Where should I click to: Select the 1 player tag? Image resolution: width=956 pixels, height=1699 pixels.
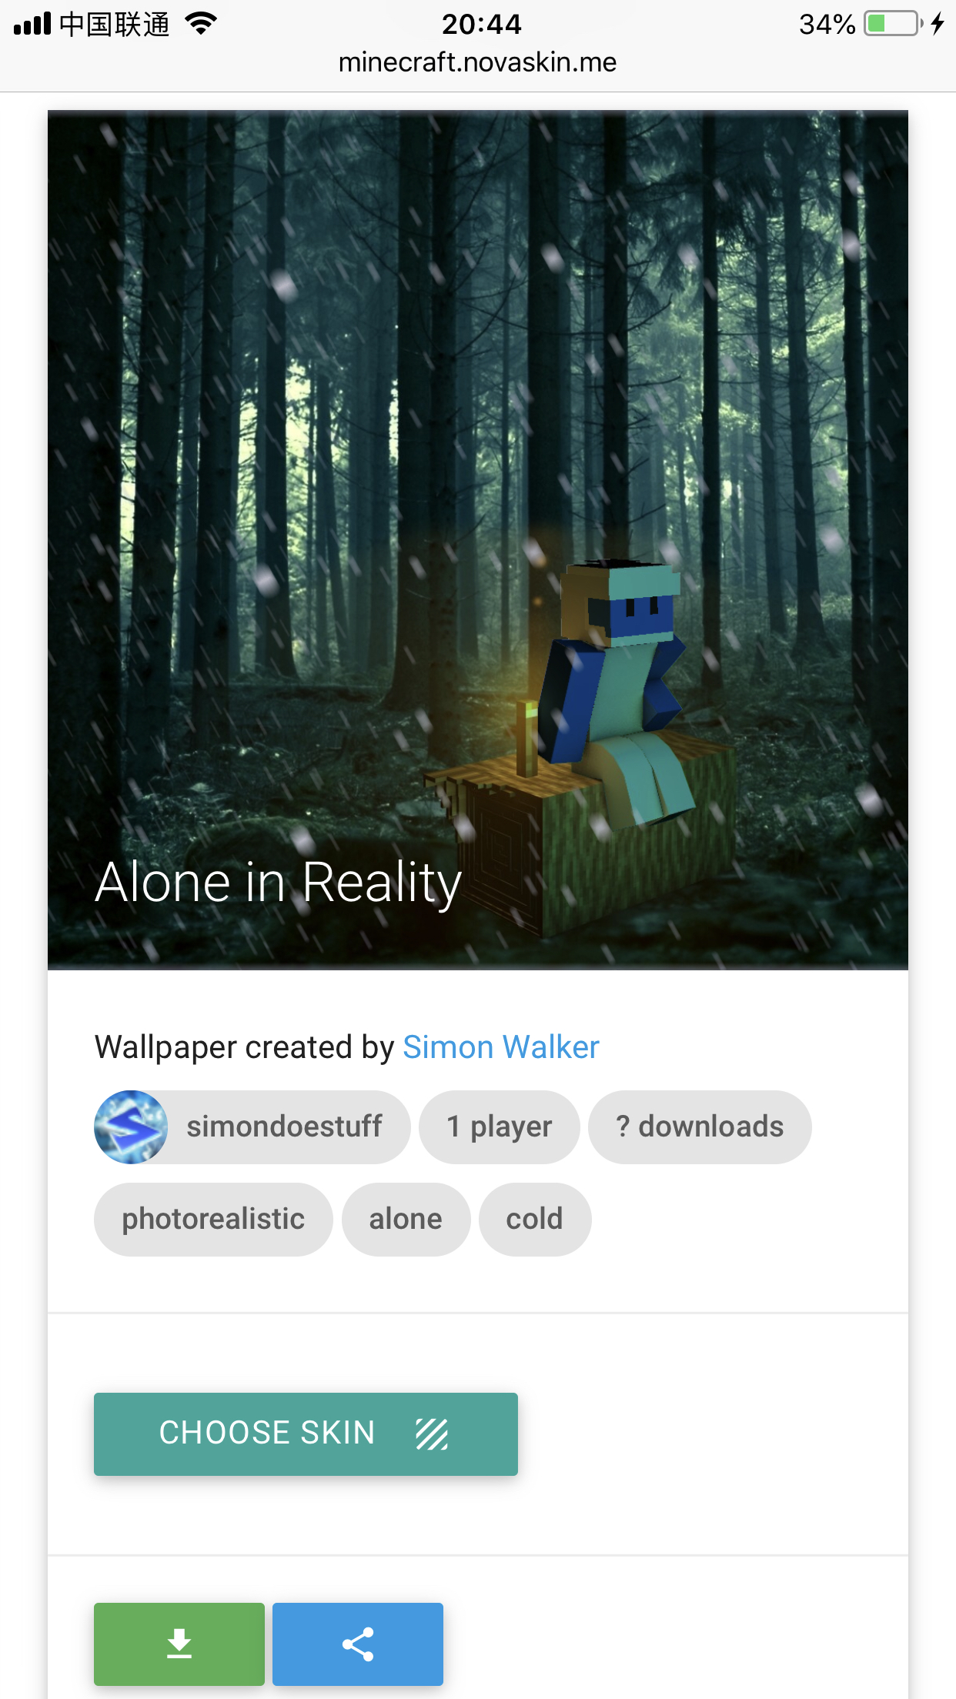tap(499, 1127)
